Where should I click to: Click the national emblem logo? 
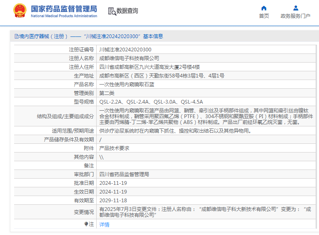point(20,11)
